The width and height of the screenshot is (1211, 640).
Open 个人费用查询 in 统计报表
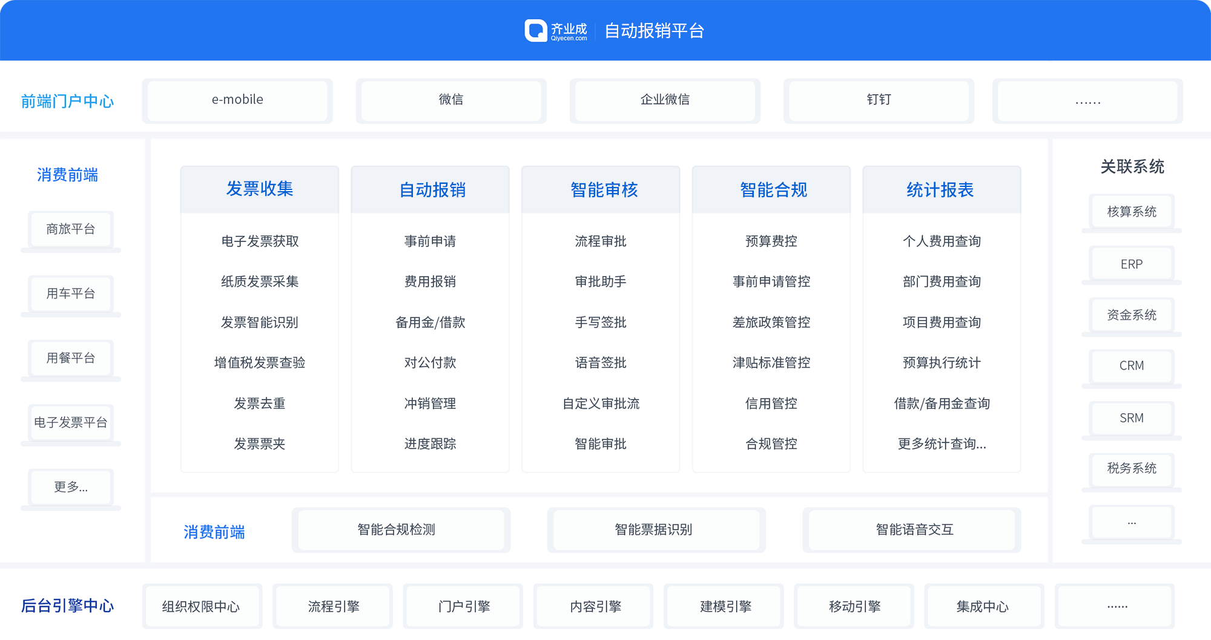[942, 241]
